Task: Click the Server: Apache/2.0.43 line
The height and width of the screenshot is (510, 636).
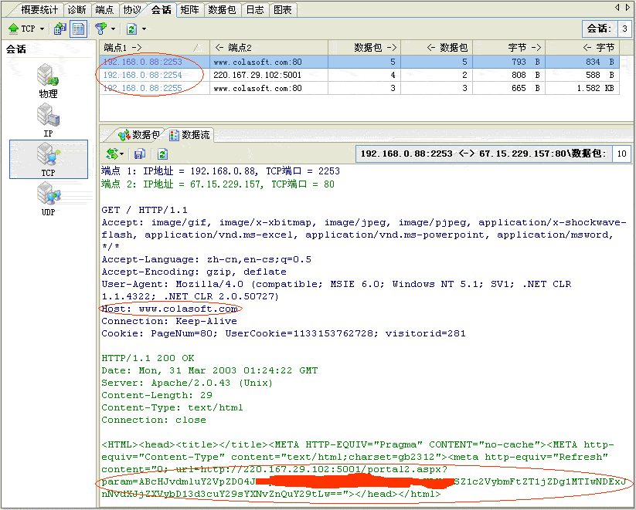Action: tap(186, 383)
